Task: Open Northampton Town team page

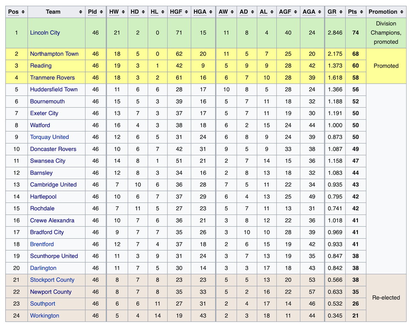Action: 54,54
